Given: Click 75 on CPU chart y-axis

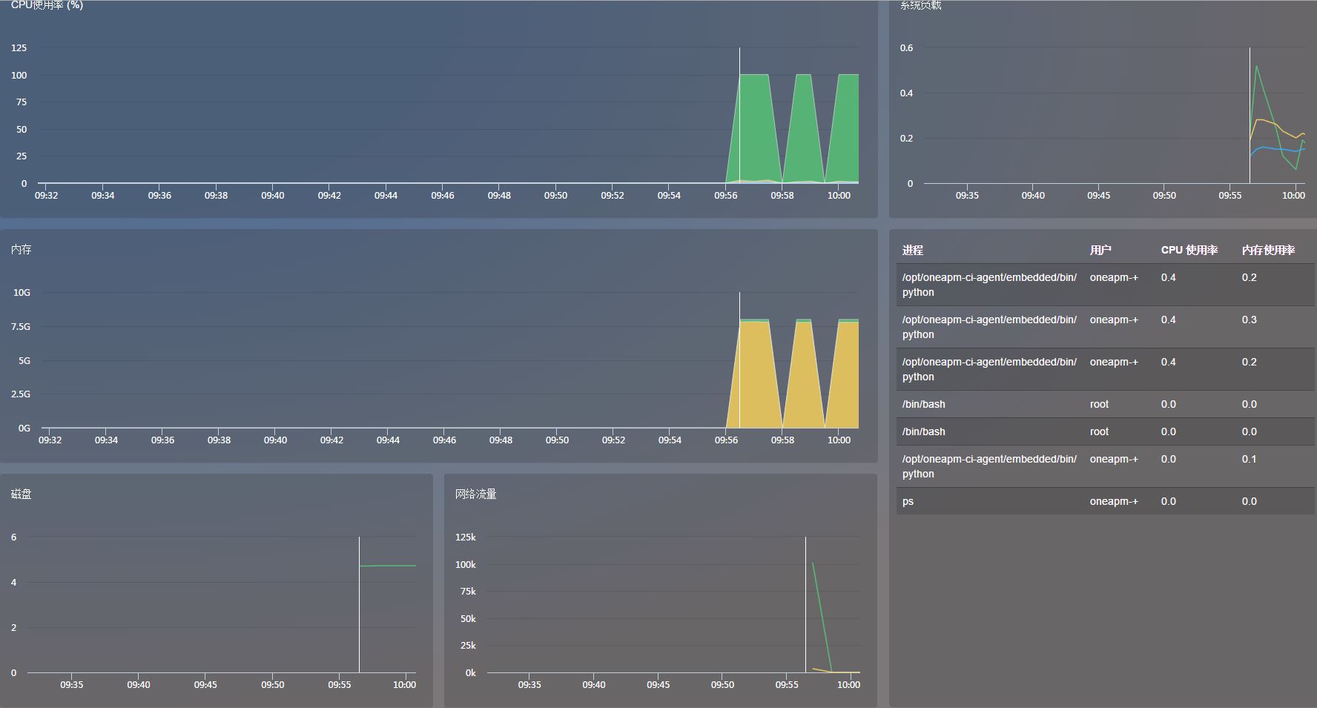Looking at the screenshot, I should point(22,102).
